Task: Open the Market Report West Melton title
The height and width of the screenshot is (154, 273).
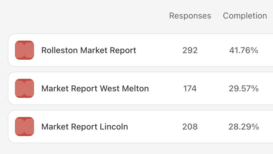Action: (x=95, y=89)
